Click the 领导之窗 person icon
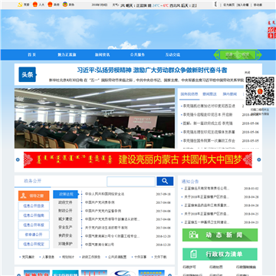Screen dimensions: 276x276 coord(24,195)
